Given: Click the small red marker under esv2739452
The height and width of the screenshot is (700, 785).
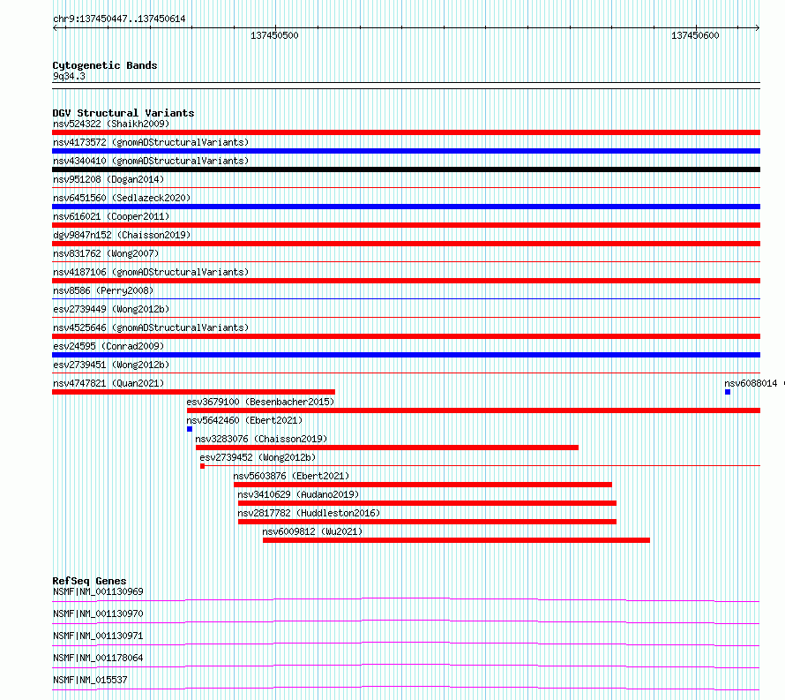Looking at the screenshot, I should (x=202, y=466).
